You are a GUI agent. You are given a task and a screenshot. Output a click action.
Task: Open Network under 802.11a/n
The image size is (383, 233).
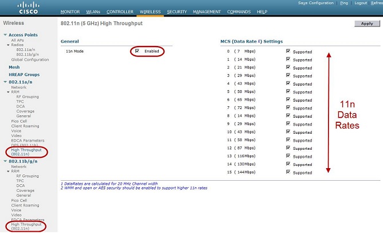point(19,87)
